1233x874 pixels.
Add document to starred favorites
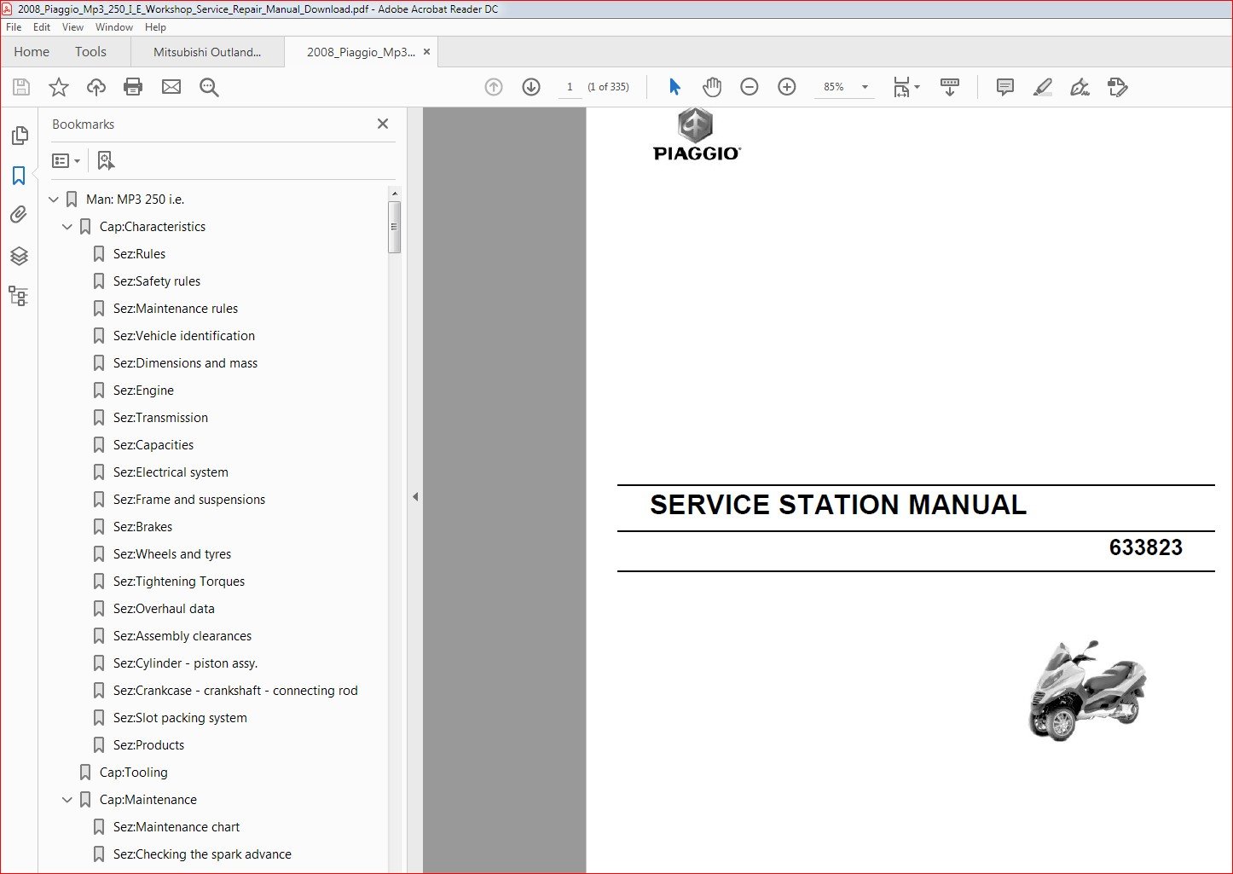[x=59, y=87]
